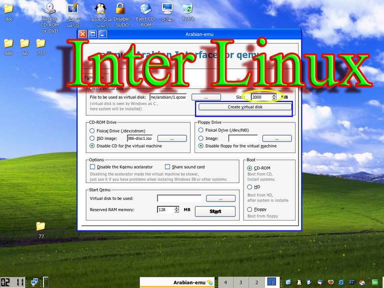Viewport: 384px width, 288px height.
Task: Browse for the CD-ROM ISO image
Action: coord(172,138)
